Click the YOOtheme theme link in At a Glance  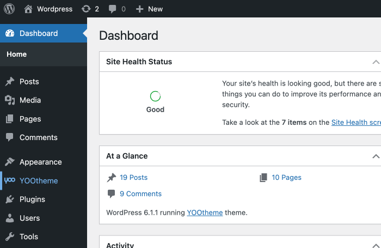click(x=205, y=213)
